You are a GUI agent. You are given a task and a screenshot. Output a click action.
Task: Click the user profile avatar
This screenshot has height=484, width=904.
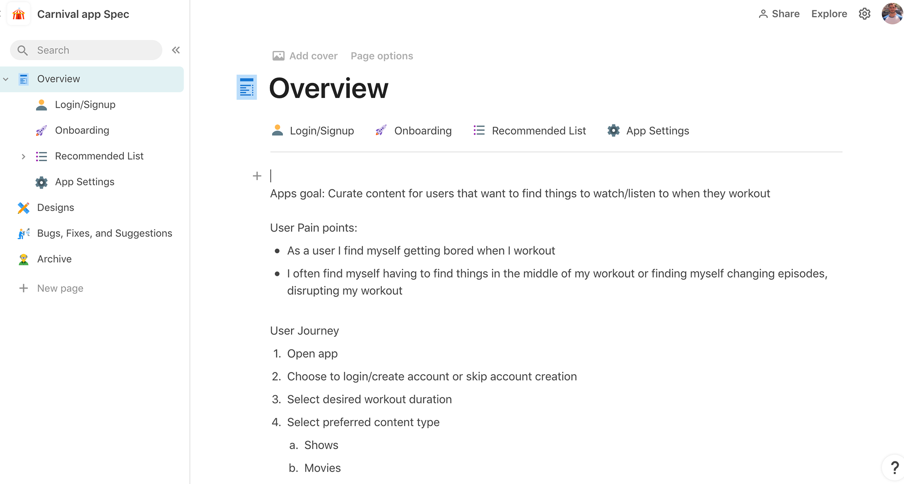[x=891, y=14]
